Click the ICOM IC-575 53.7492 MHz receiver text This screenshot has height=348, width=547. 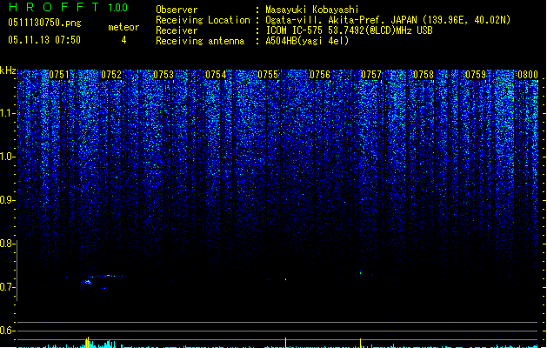[x=350, y=30]
